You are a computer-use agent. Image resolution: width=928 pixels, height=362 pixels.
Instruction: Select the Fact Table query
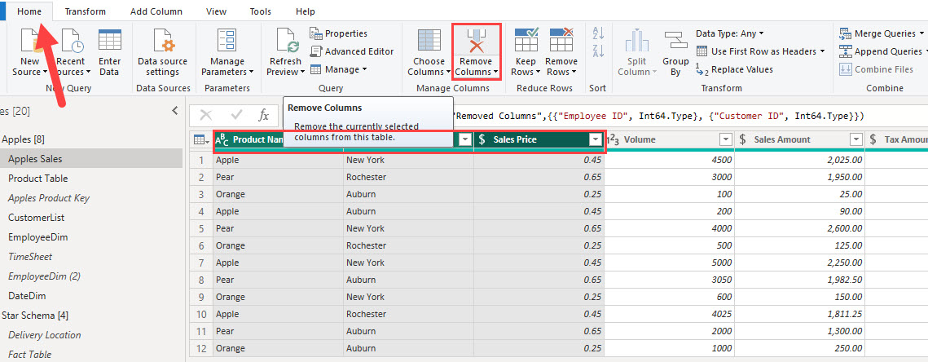91,355
